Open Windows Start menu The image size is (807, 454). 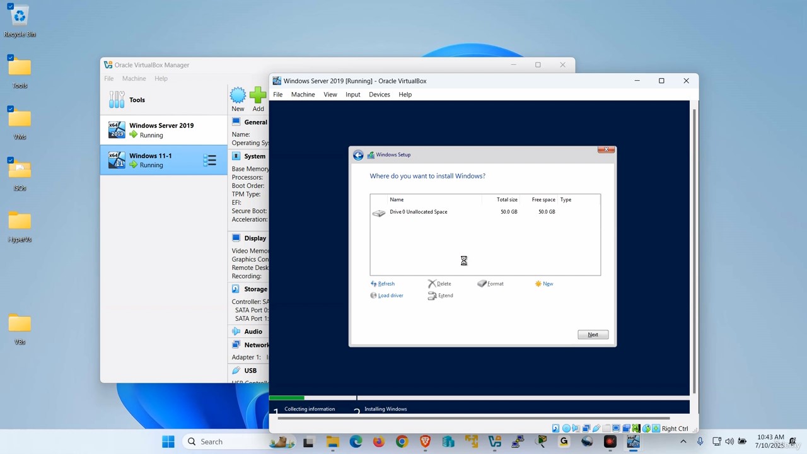tap(168, 441)
